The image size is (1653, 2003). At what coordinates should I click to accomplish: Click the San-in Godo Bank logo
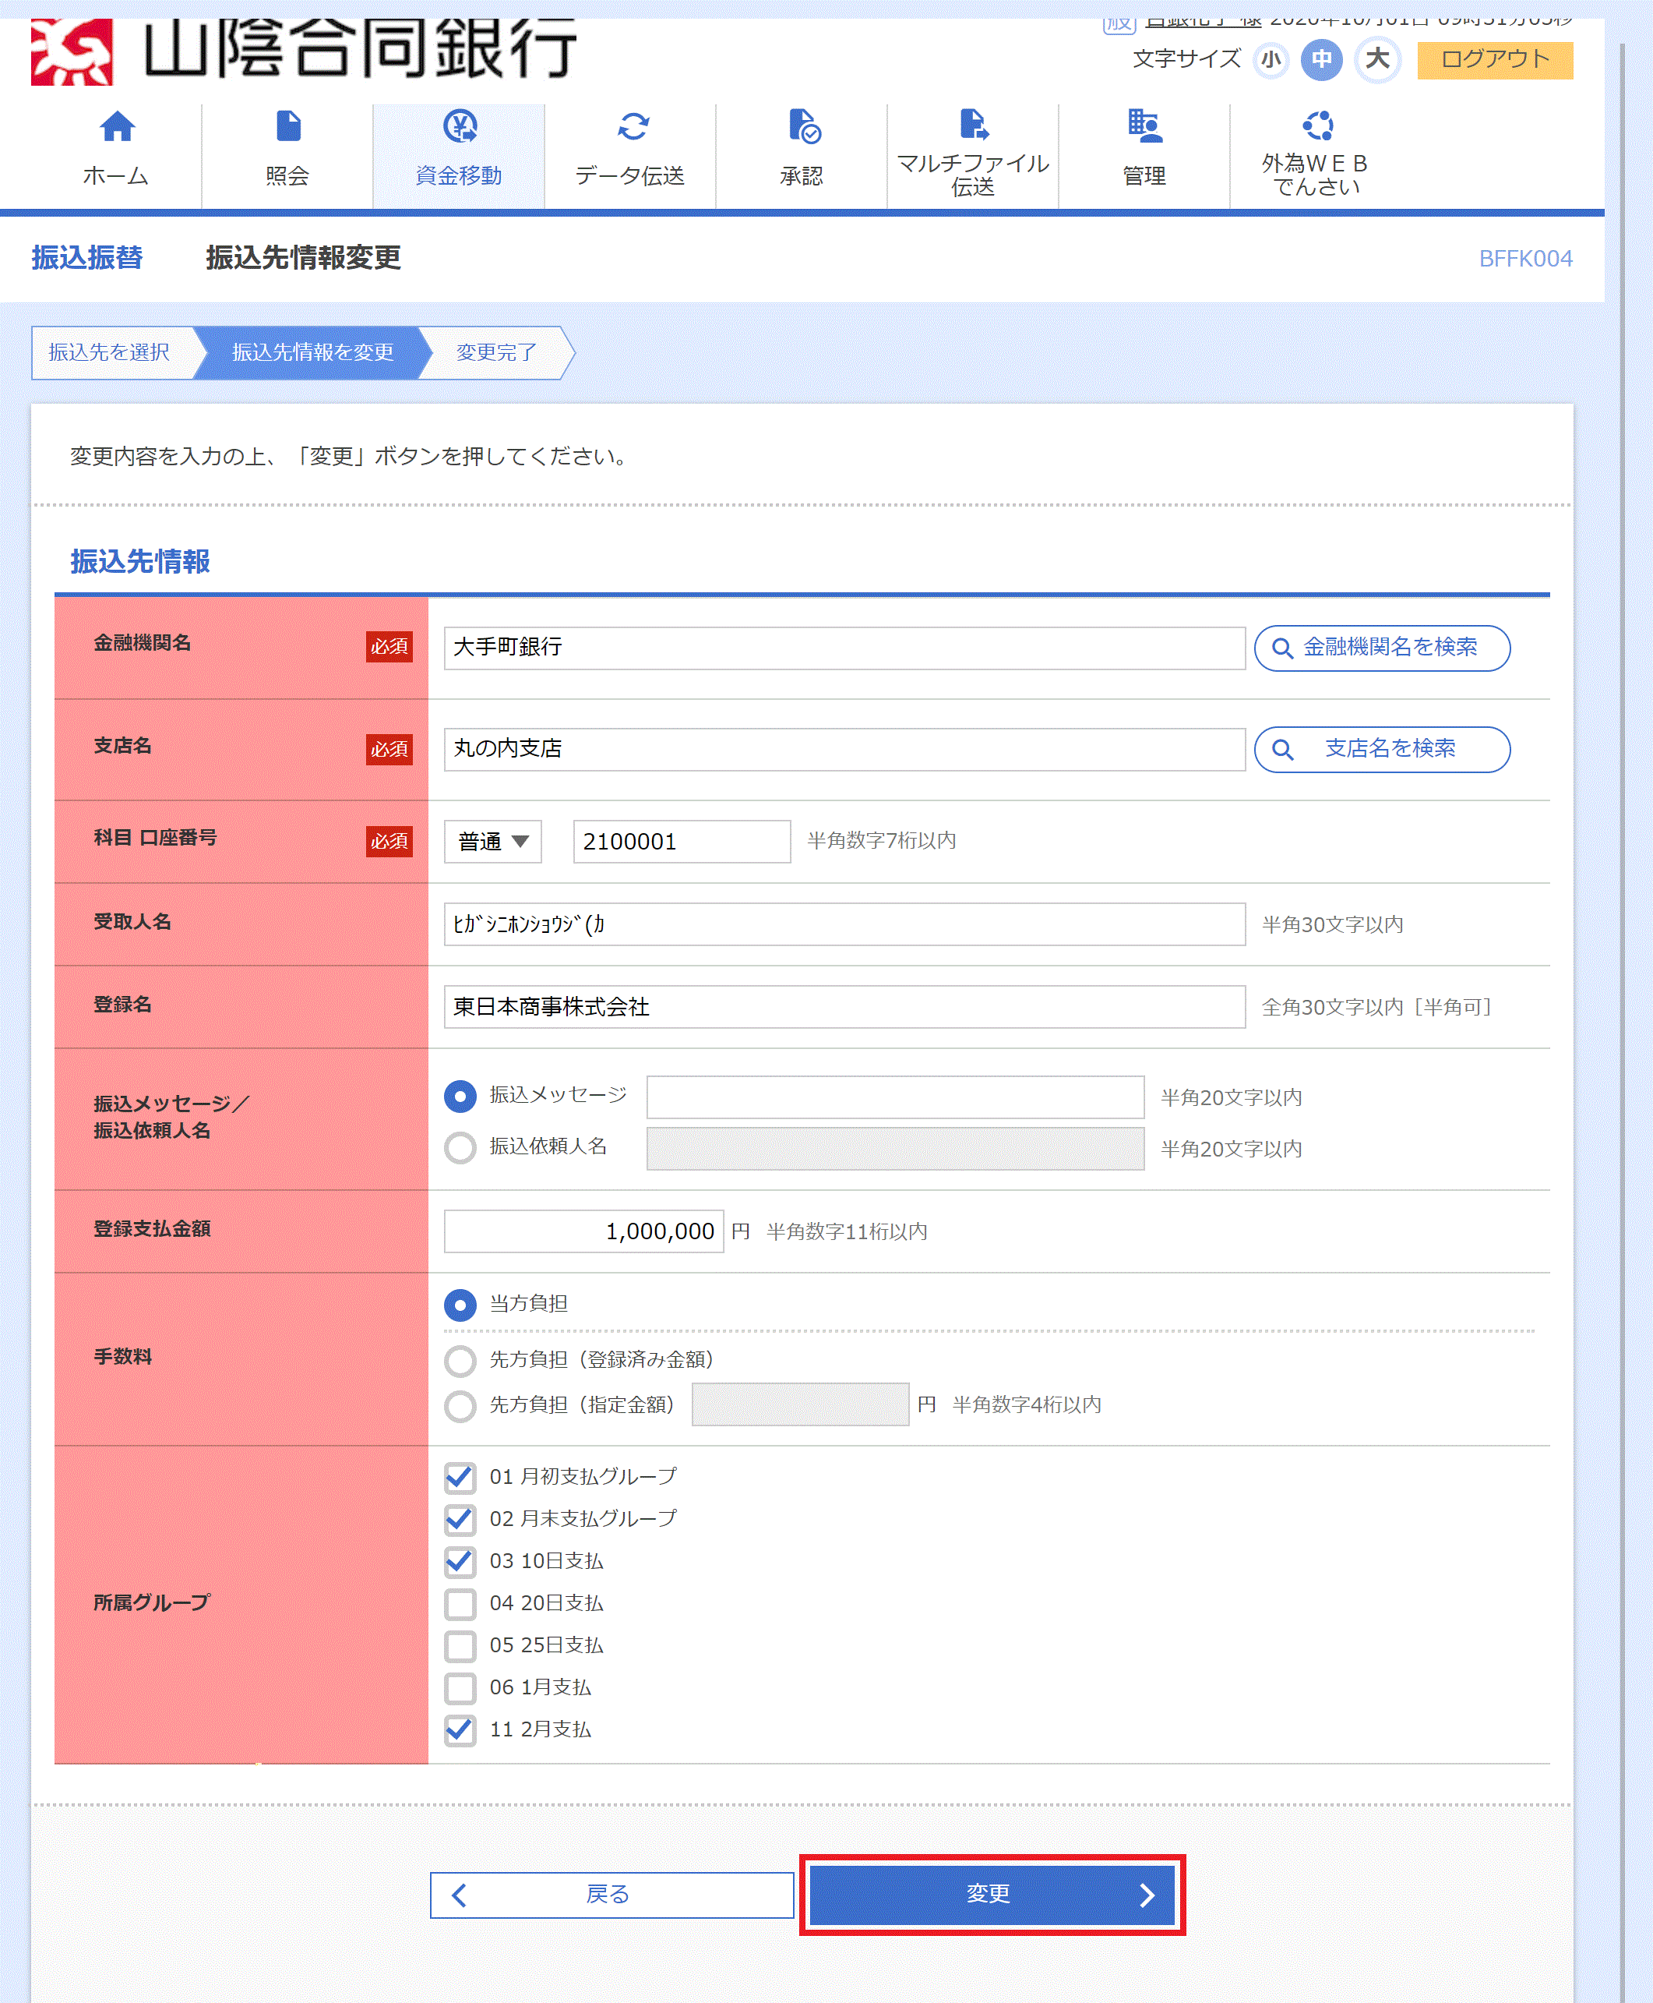[304, 51]
